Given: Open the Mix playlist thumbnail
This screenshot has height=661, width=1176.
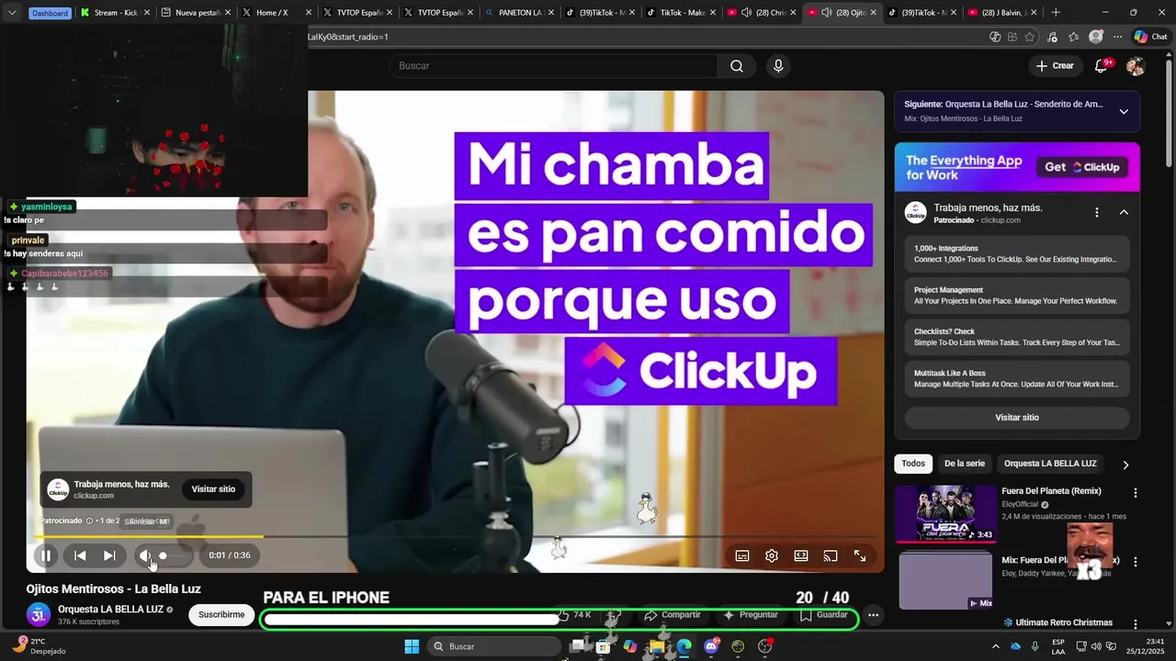Looking at the screenshot, I should click(945, 580).
